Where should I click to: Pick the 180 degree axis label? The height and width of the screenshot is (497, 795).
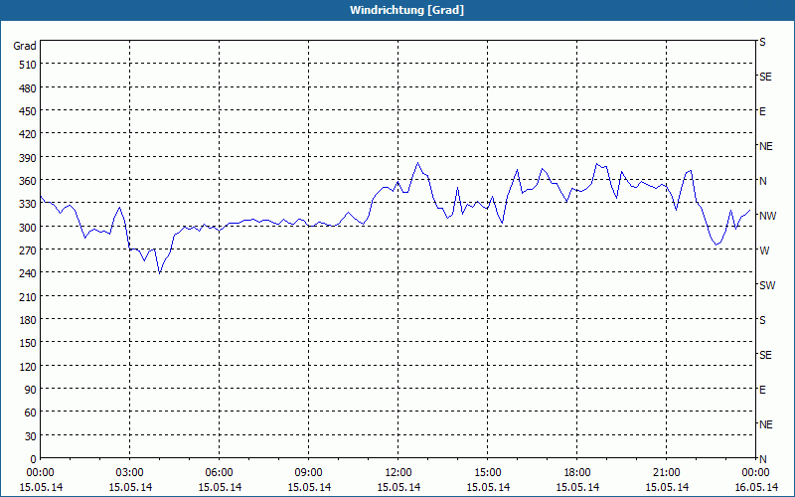(28, 320)
